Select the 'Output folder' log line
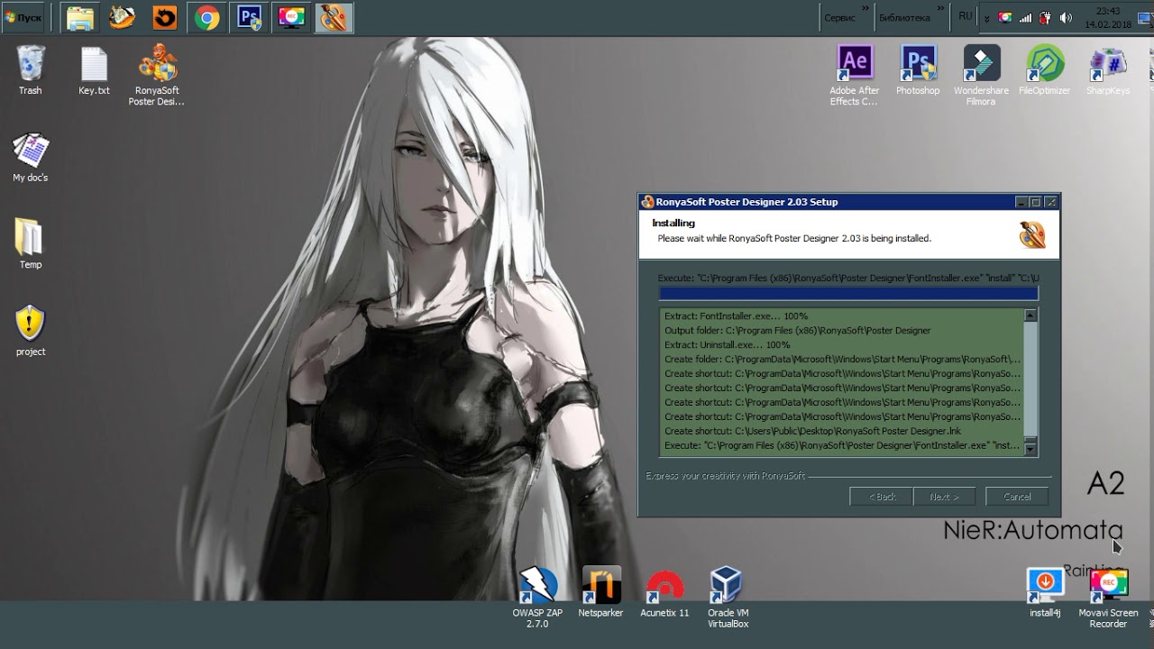The image size is (1154, 649). tap(797, 331)
